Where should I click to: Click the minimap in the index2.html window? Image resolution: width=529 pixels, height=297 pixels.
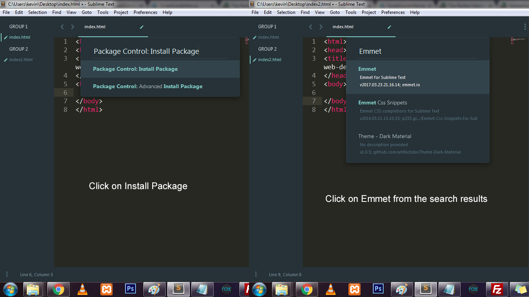pos(519,41)
